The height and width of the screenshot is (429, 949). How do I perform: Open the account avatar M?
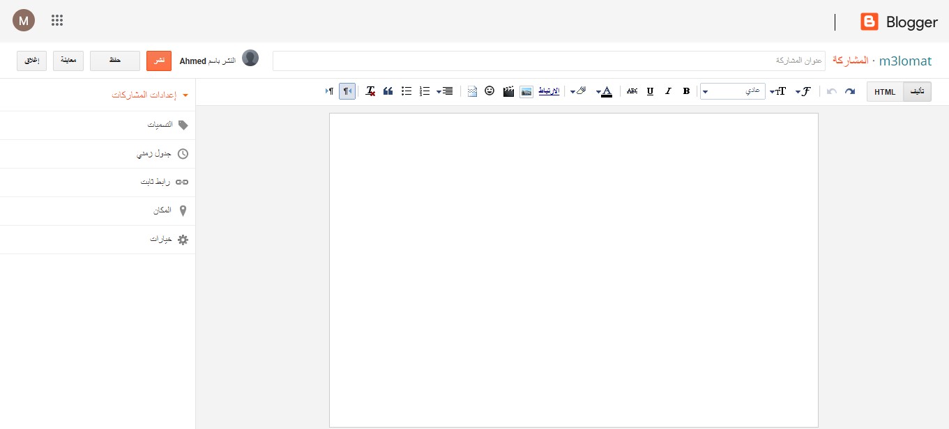click(x=24, y=21)
